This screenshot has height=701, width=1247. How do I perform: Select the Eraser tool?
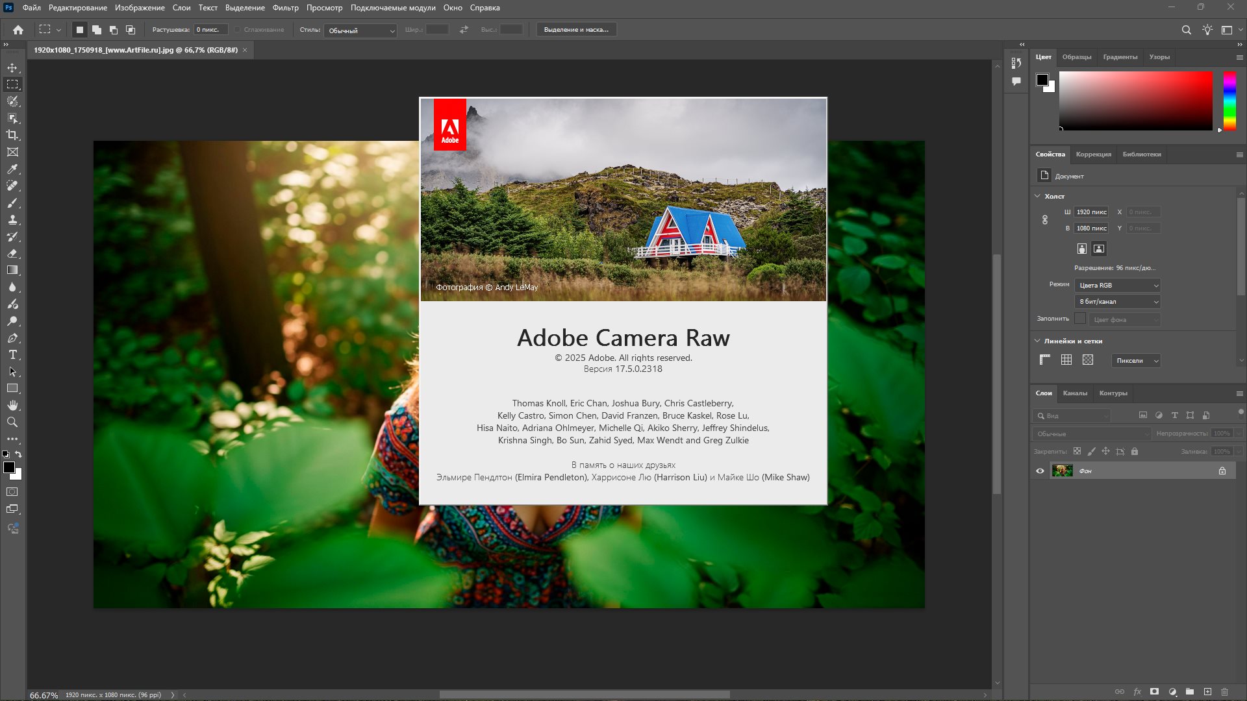12,253
